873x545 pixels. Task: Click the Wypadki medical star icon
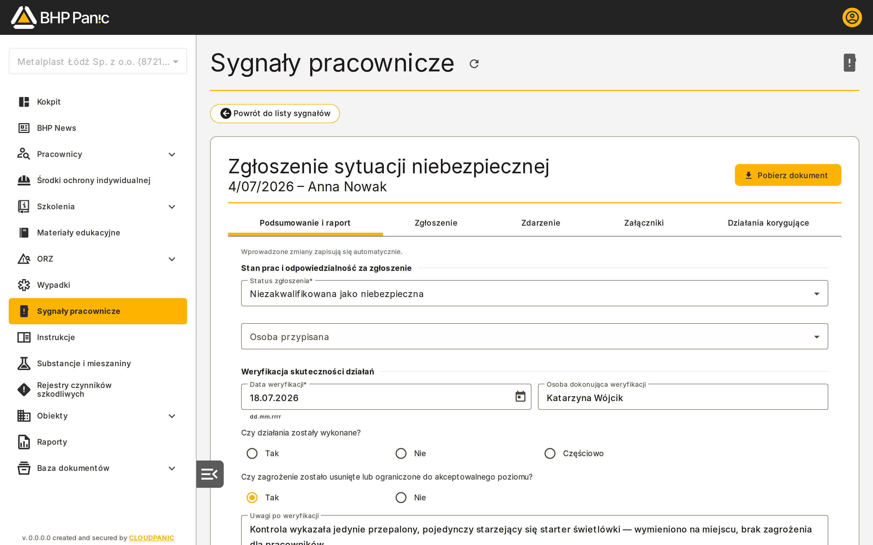pyautogui.click(x=24, y=285)
